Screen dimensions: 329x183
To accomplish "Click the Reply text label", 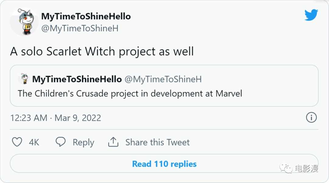I will 83,142.
